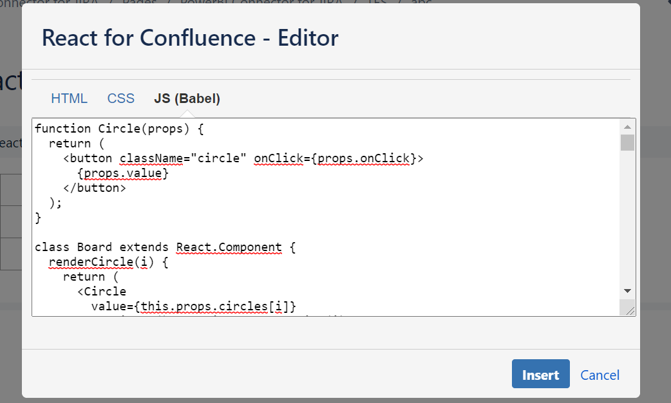671x403 pixels.
Task: Click the 'className="circle"' code text
Action: [x=183, y=158]
